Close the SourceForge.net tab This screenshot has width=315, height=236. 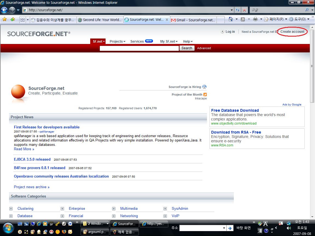(167, 20)
